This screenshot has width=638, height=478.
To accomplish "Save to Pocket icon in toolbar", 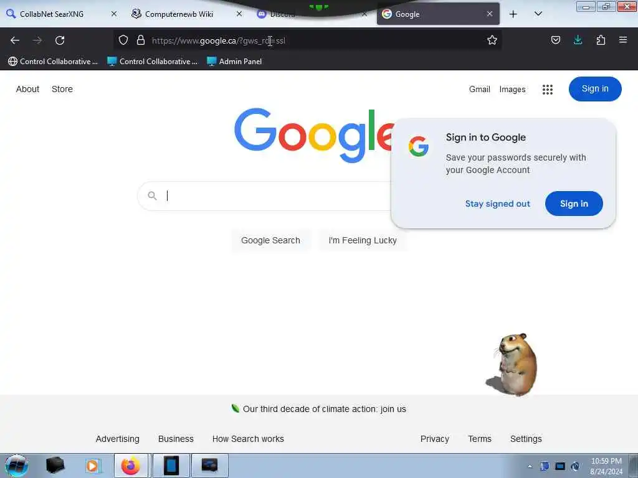I will (555, 40).
